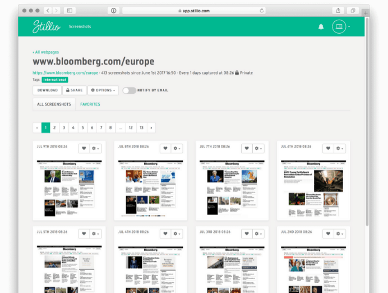The width and height of the screenshot is (388, 293).
Task: Switch to the Favorites tab
Action: point(90,104)
